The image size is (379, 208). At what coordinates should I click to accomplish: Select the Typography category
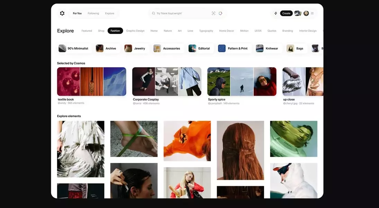click(206, 31)
